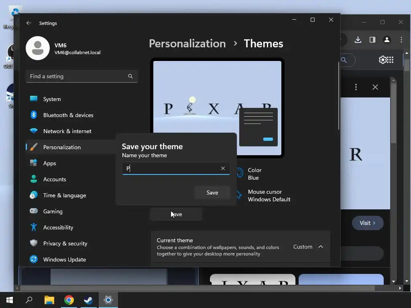
Task: Open the Windows Start menu
Action: pyautogui.click(x=10, y=300)
